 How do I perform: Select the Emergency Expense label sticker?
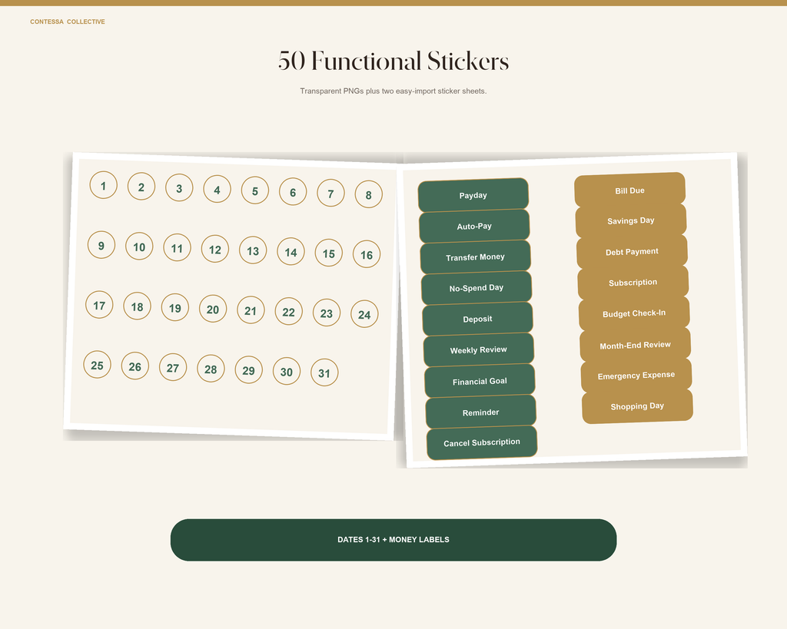point(636,376)
